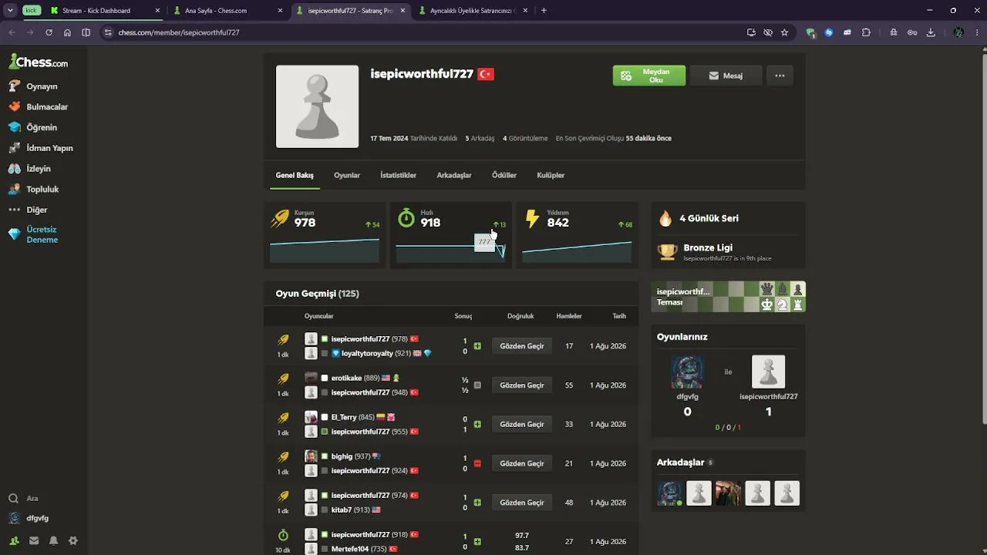Switch to Kulüpler profile tab
The width and height of the screenshot is (987, 555).
pos(551,175)
